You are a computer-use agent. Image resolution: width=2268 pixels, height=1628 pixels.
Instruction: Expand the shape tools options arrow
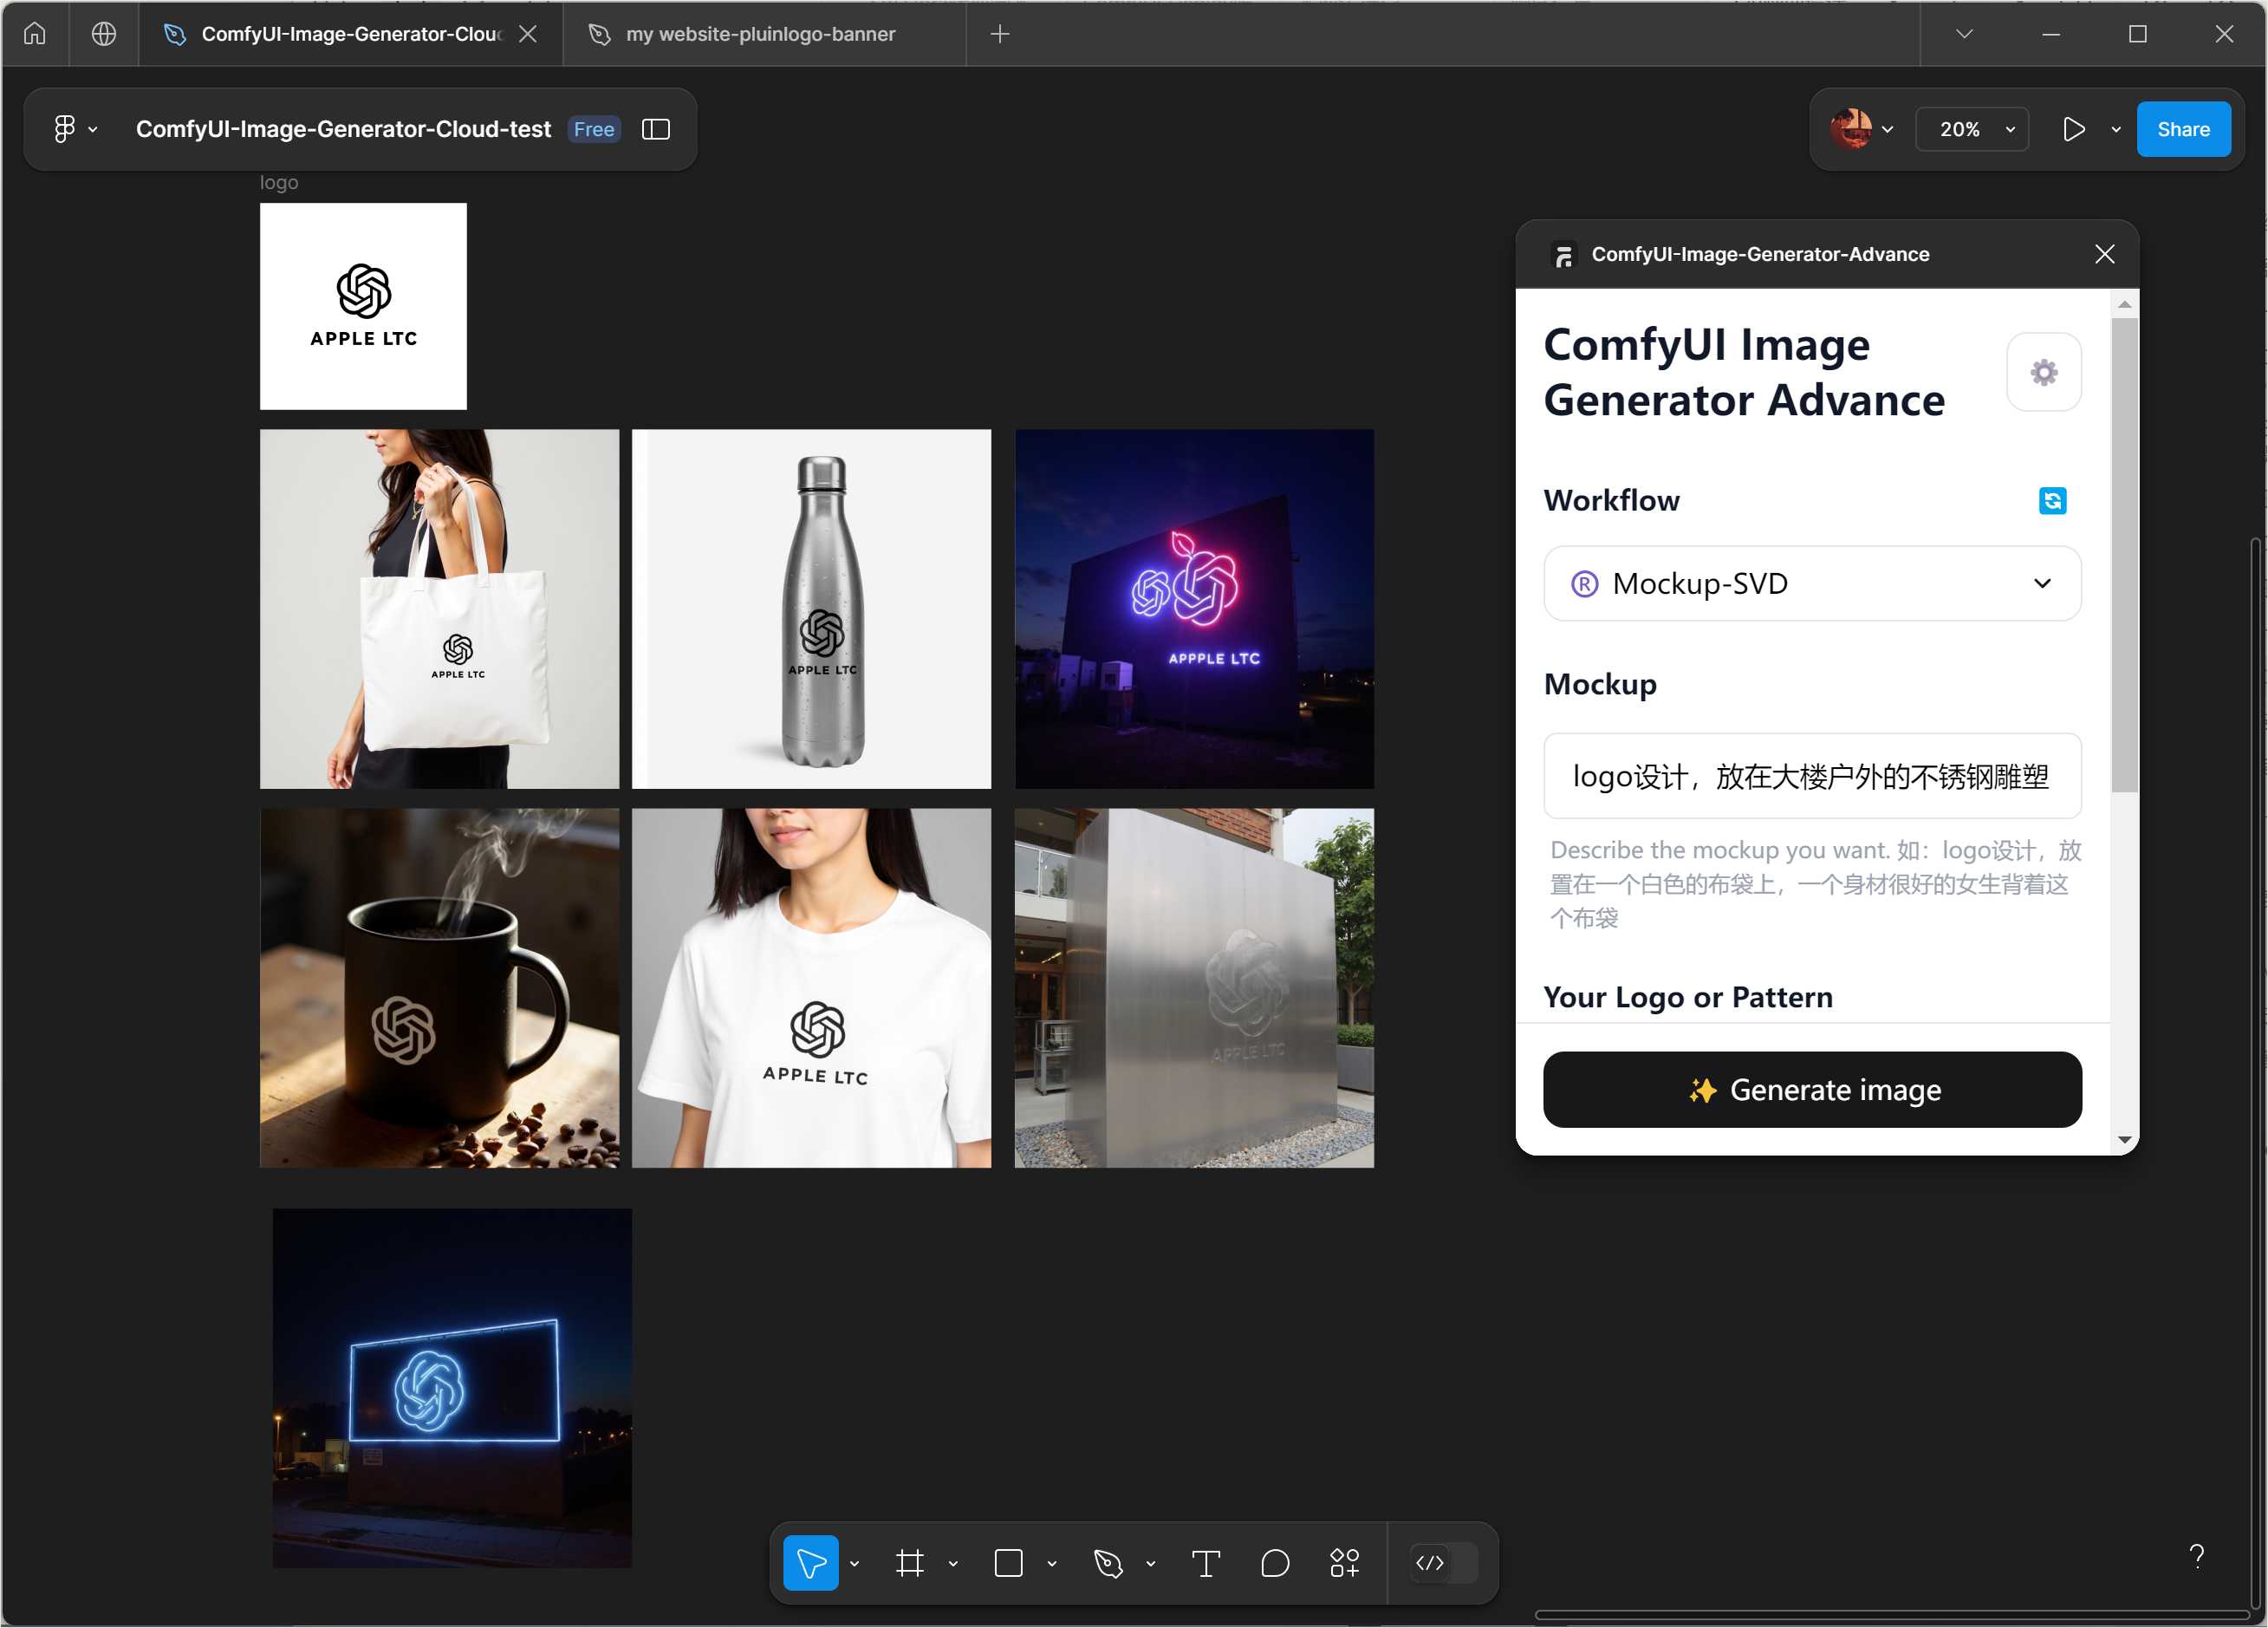[1052, 1564]
